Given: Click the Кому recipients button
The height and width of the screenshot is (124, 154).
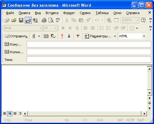Looking at the screenshot, I should pyautogui.click(x=13, y=44).
